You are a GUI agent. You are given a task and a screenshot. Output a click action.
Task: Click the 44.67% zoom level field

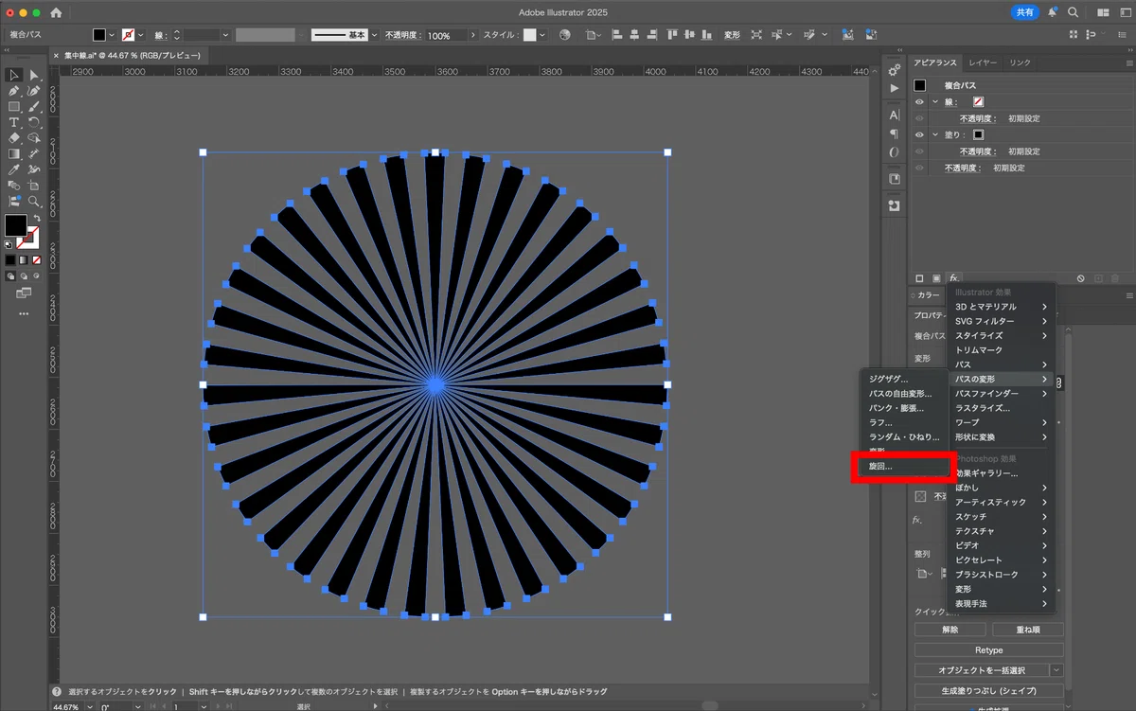[x=66, y=706]
